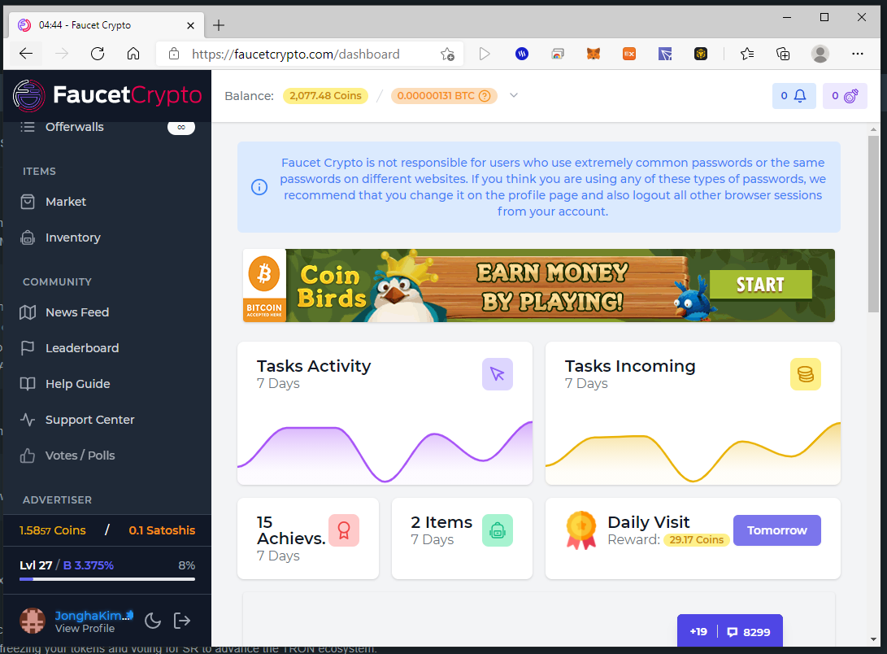887x654 pixels.
Task: Open notifications bell icon
Action: click(794, 96)
